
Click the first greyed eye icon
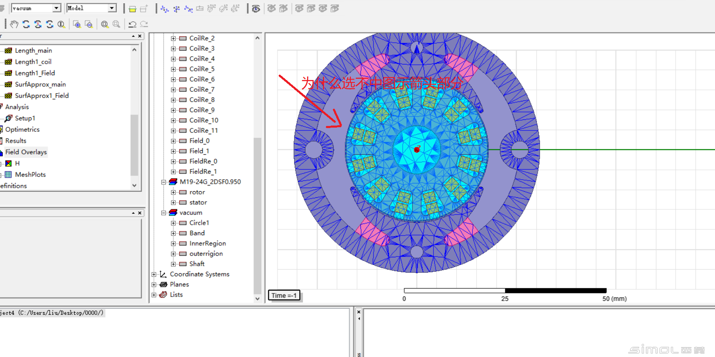(x=271, y=9)
